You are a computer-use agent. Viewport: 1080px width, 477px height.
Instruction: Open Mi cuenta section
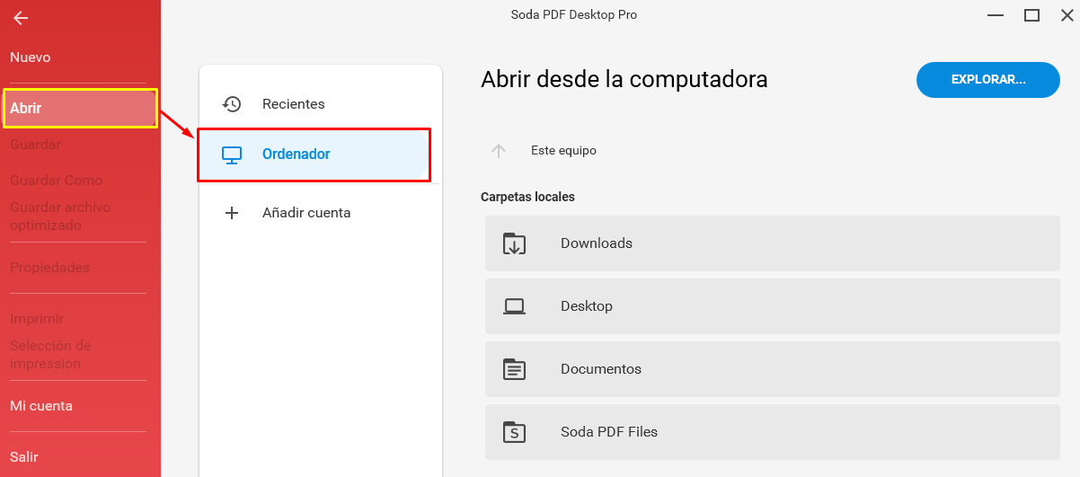coord(41,406)
